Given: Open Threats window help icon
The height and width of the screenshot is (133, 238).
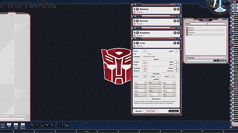Looking at the screenshot, I should (223, 19).
